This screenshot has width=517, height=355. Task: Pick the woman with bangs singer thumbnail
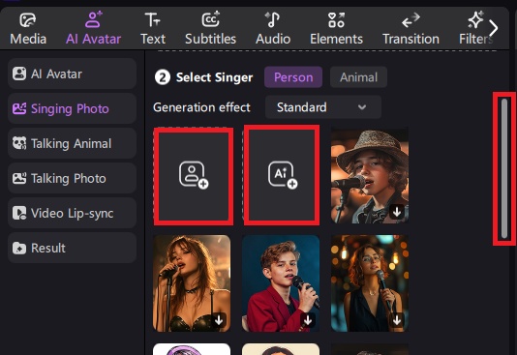[192, 283]
